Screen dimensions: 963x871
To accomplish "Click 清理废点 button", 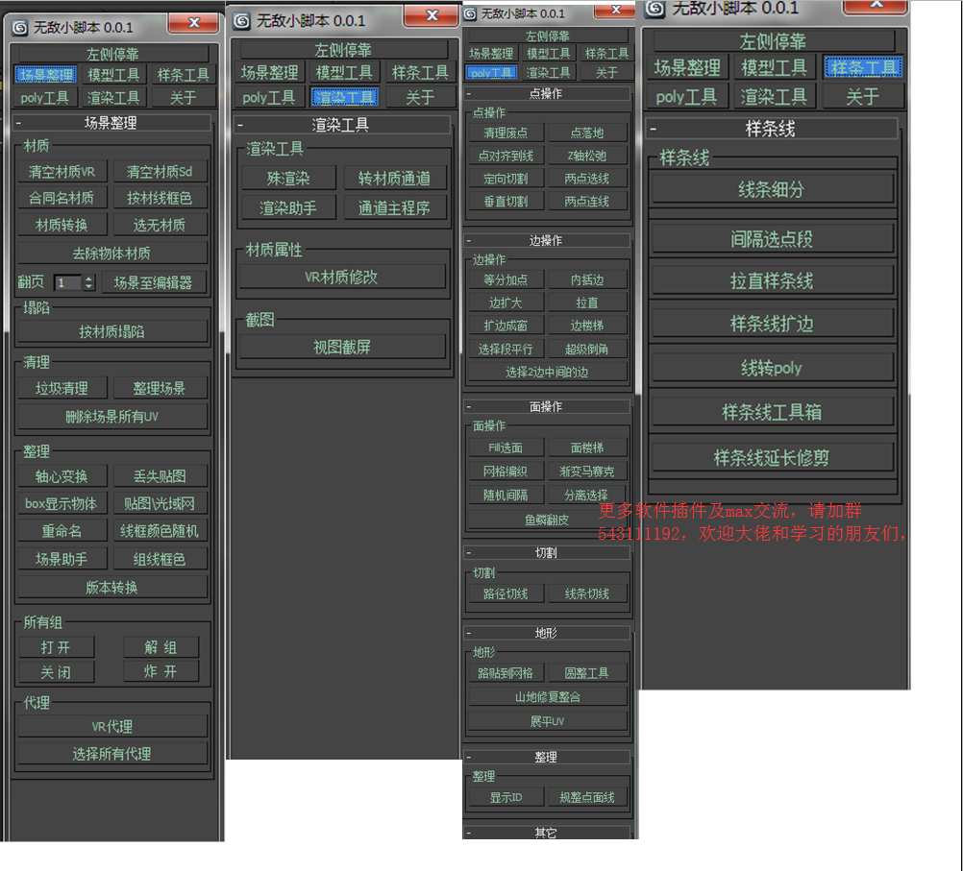I will (x=506, y=133).
